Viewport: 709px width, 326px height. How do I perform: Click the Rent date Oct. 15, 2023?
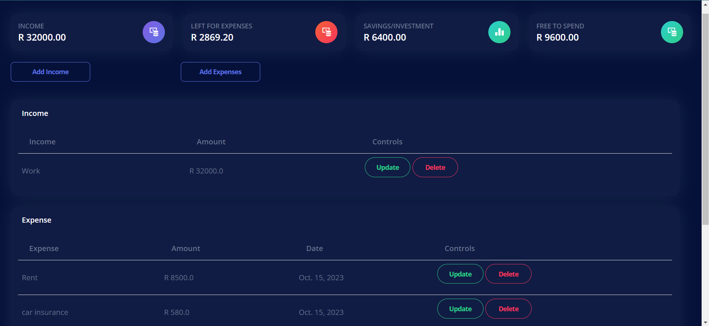pyautogui.click(x=321, y=278)
